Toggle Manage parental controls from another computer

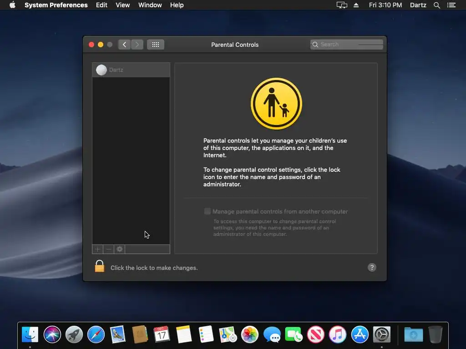coord(208,211)
